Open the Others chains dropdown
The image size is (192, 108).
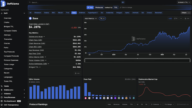tap(185, 13)
